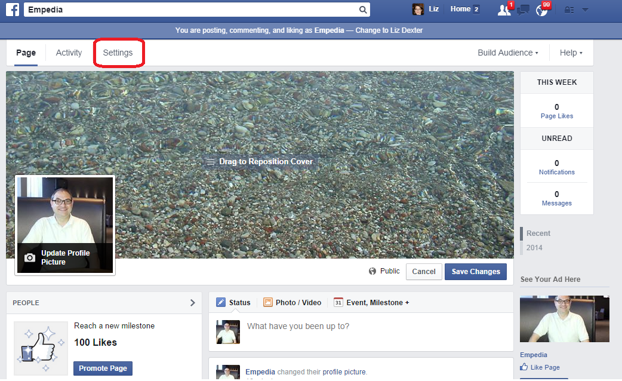The width and height of the screenshot is (622, 381).
Task: Open the privacy shortcuts lock icon
Action: pos(569,10)
